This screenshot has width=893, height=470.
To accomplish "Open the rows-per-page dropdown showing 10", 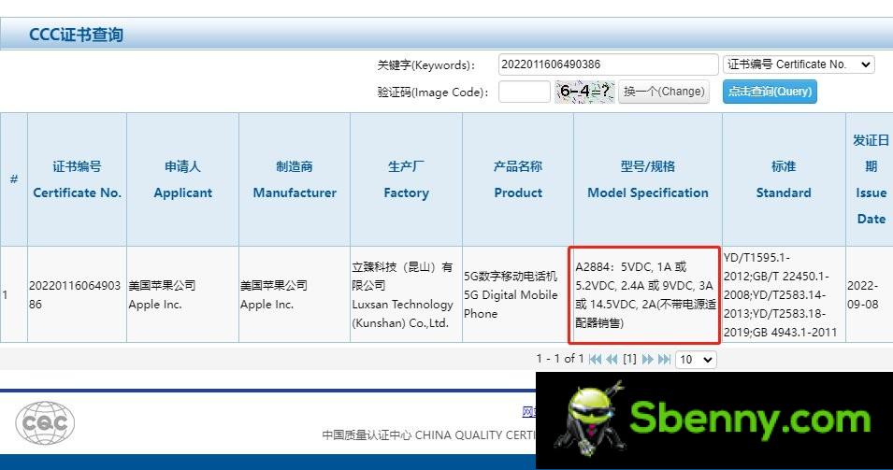I will pos(696,360).
